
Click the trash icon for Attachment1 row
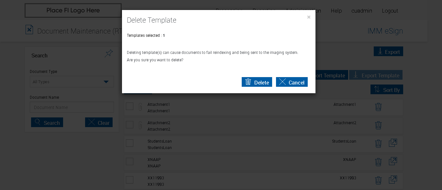pos(378,107)
